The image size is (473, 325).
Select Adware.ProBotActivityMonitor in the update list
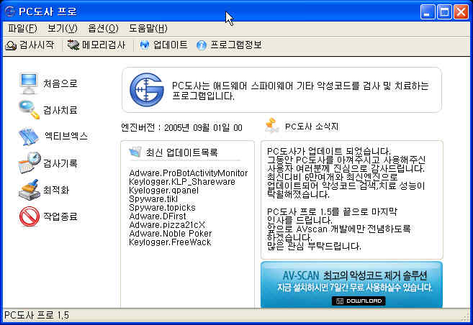pyautogui.click(x=188, y=173)
